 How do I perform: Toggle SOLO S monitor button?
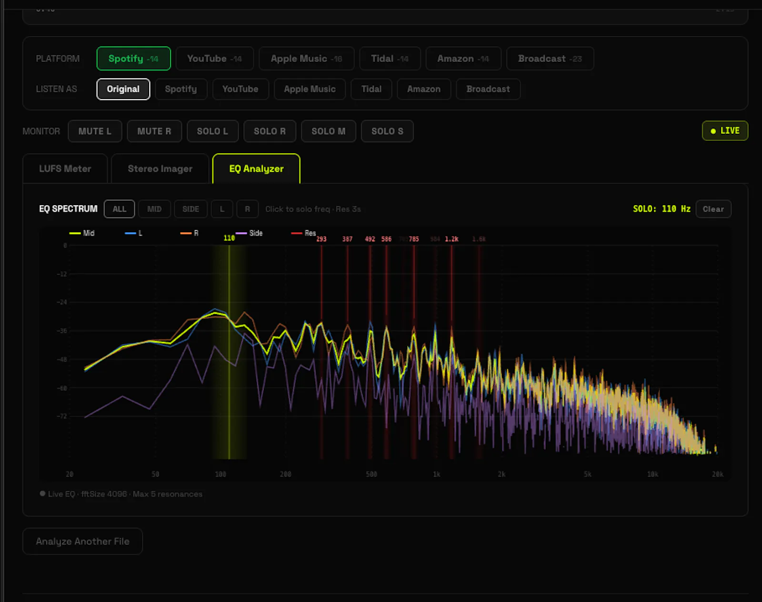click(x=387, y=131)
